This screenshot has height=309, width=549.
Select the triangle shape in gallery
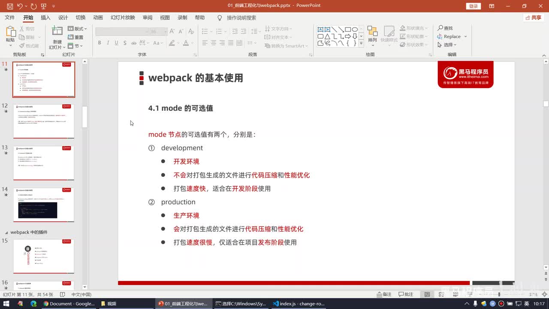tap(327, 36)
